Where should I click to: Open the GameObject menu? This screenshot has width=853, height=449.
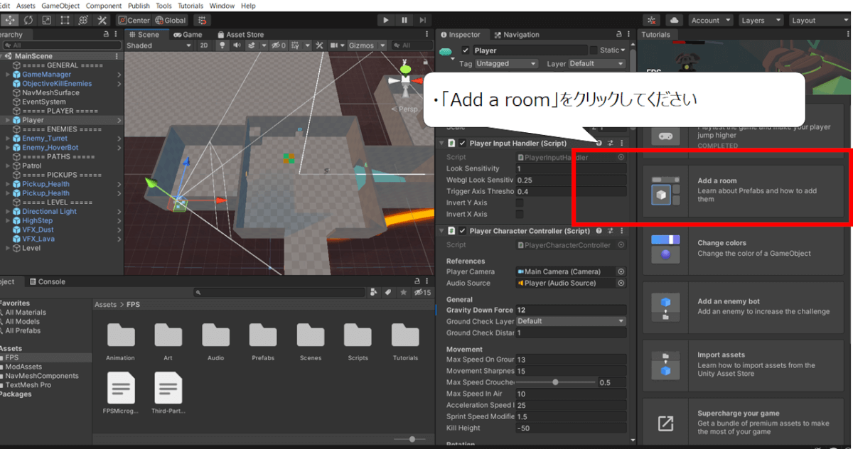pyautogui.click(x=60, y=6)
